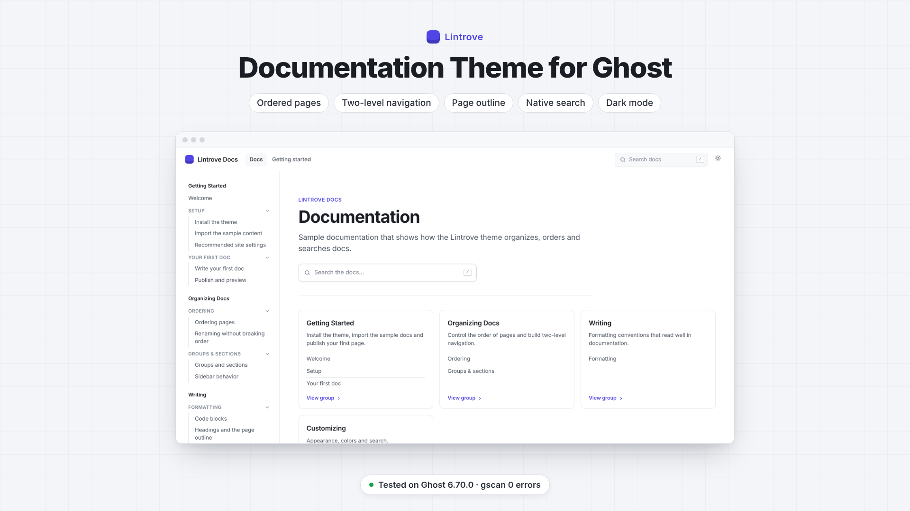
Task: Collapse the SETUP sidebar section
Action: point(267,211)
